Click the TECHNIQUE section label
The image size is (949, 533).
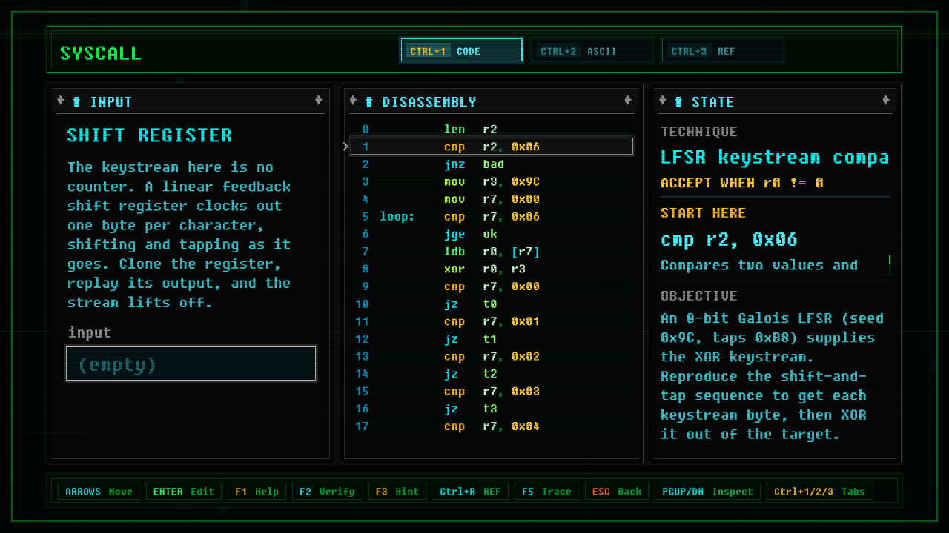coord(699,132)
